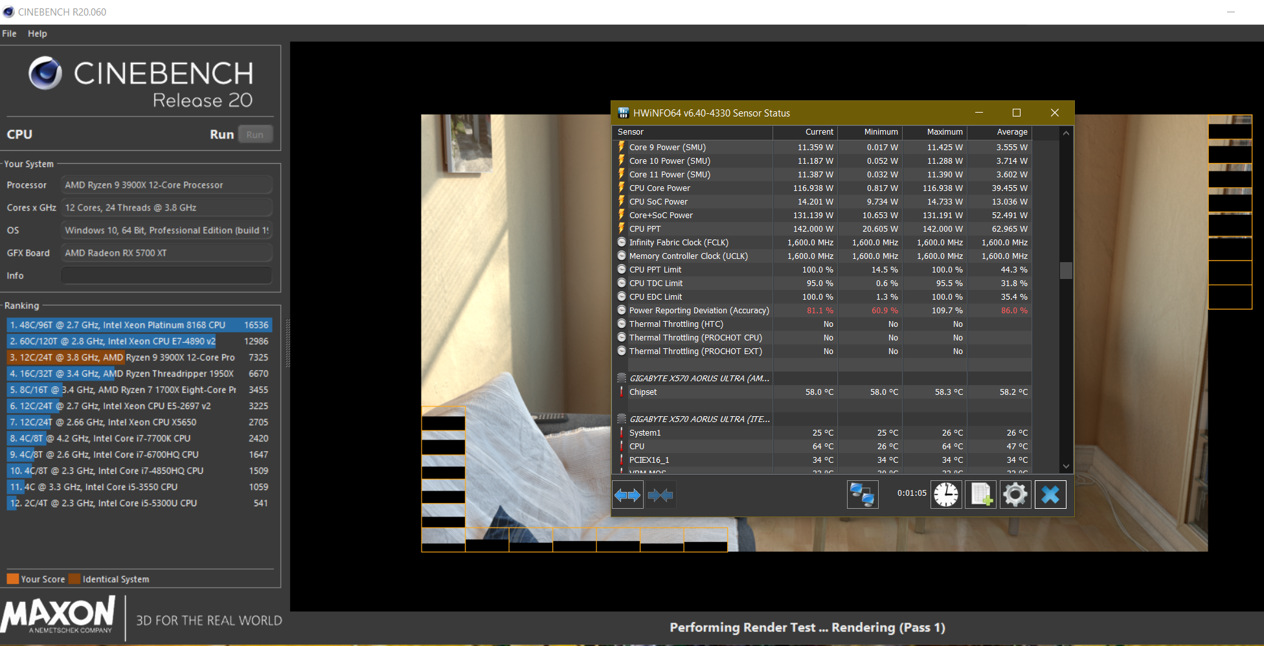The image size is (1264, 646).
Task: Click HWiNFO64 title bar app icon
Action: point(623,113)
